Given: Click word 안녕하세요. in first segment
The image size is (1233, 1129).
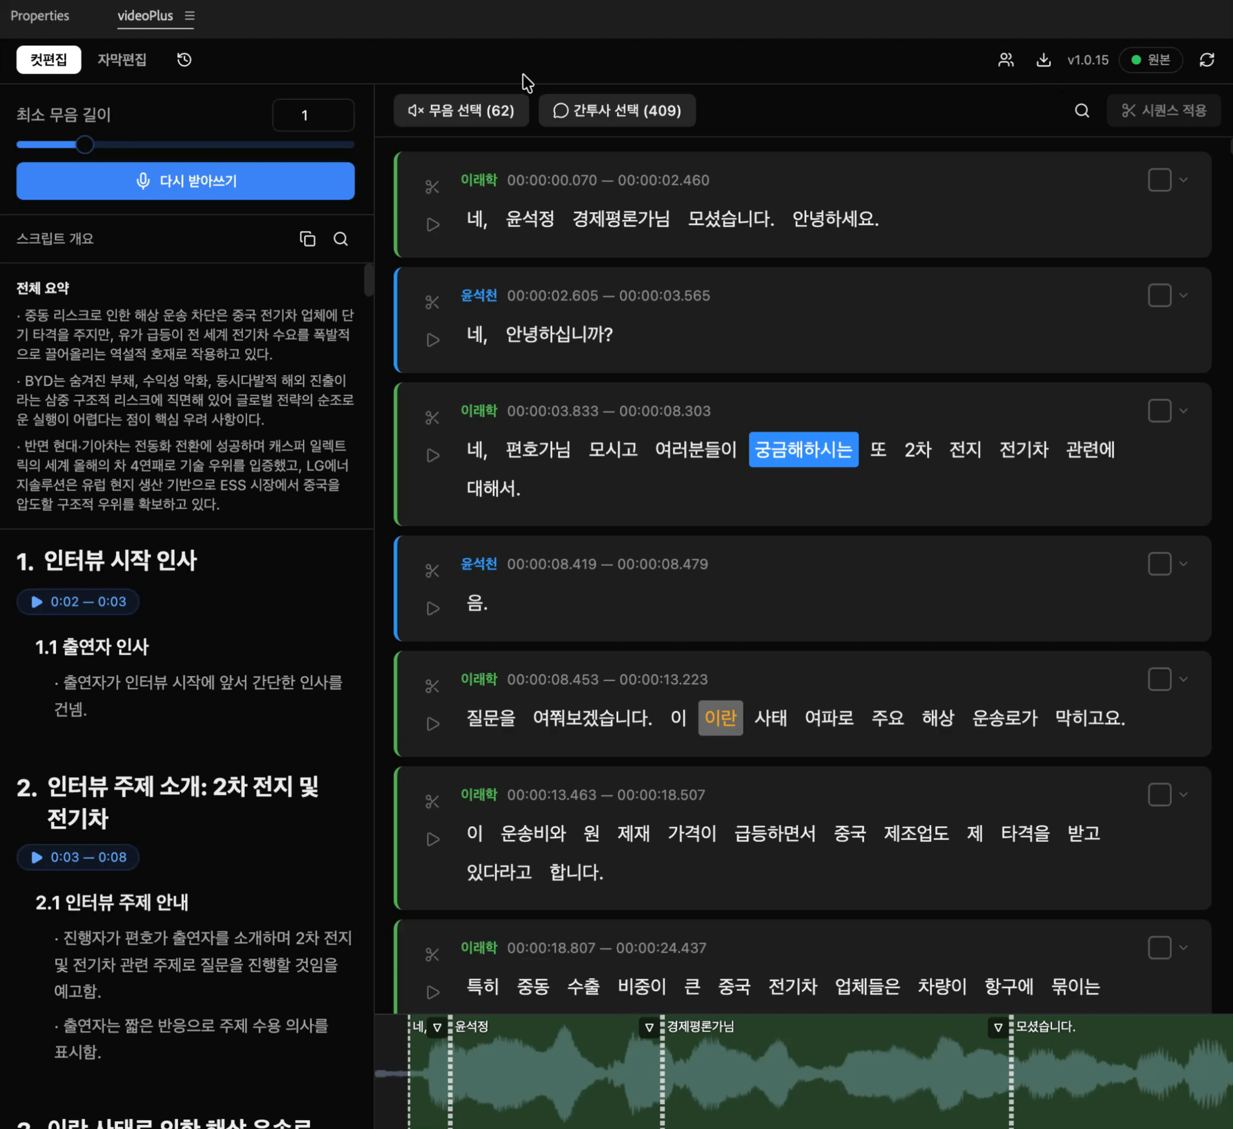Looking at the screenshot, I should [x=835, y=219].
